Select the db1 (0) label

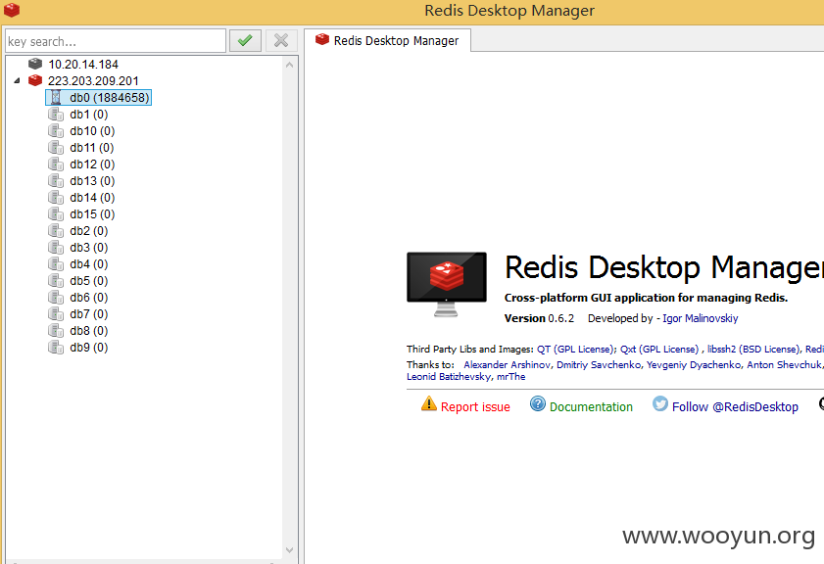tap(89, 114)
